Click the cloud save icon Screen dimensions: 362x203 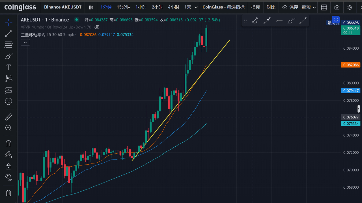(285, 7)
